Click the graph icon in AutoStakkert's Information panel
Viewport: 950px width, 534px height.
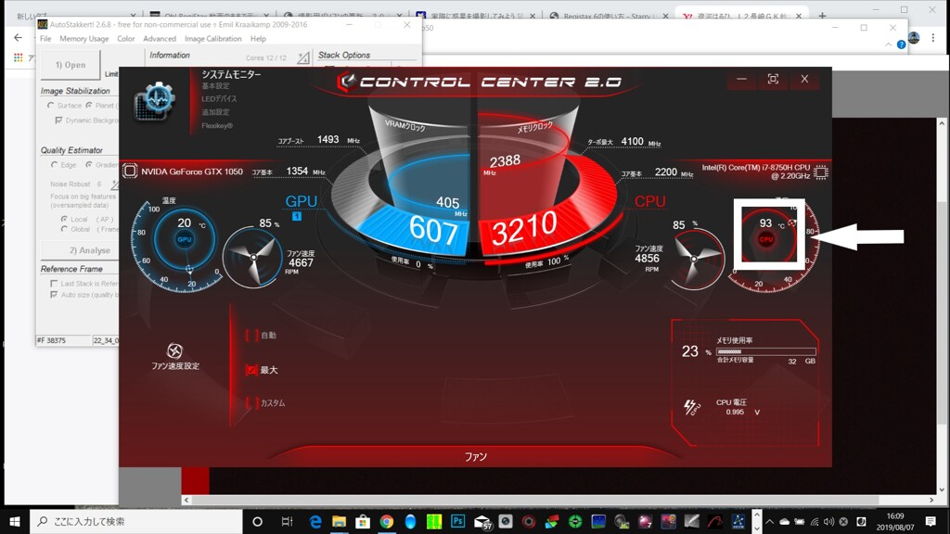(x=303, y=57)
